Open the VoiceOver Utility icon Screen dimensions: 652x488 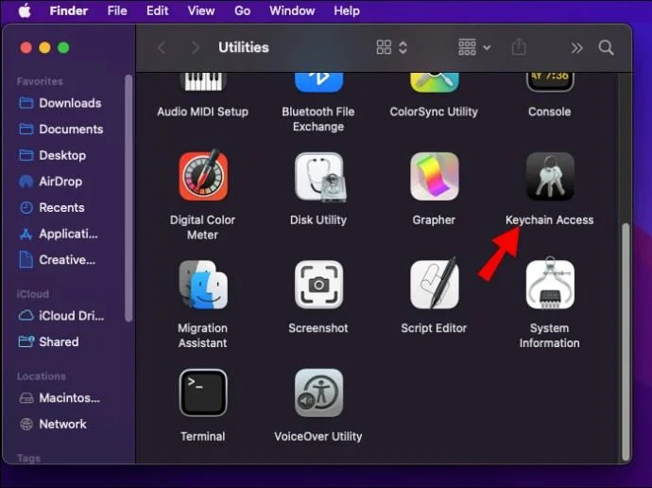coord(319,392)
